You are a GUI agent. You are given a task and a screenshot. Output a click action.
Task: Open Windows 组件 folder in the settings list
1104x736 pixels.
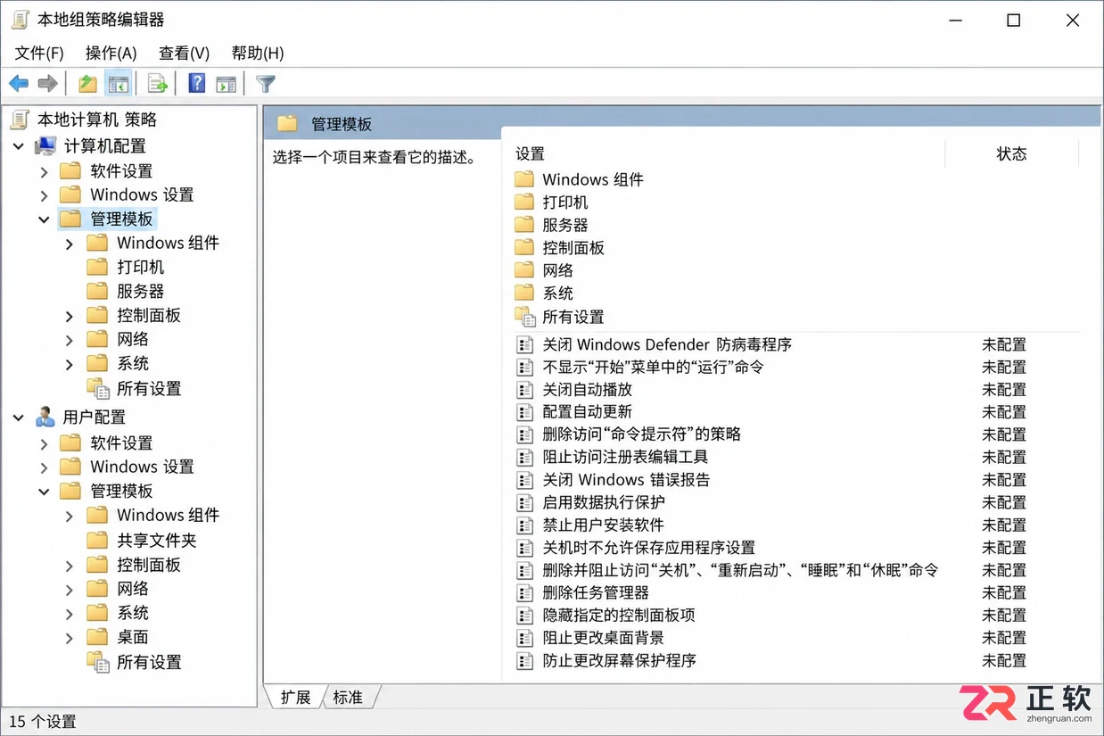pyautogui.click(x=593, y=179)
